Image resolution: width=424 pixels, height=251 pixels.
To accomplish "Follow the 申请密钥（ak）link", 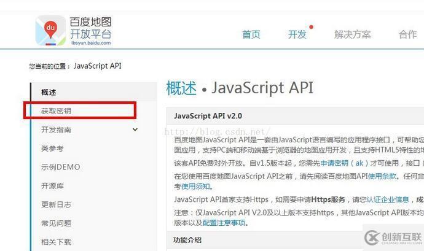I will click(x=344, y=163).
